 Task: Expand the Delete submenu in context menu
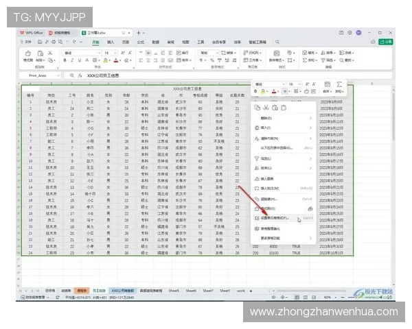coord(283,118)
